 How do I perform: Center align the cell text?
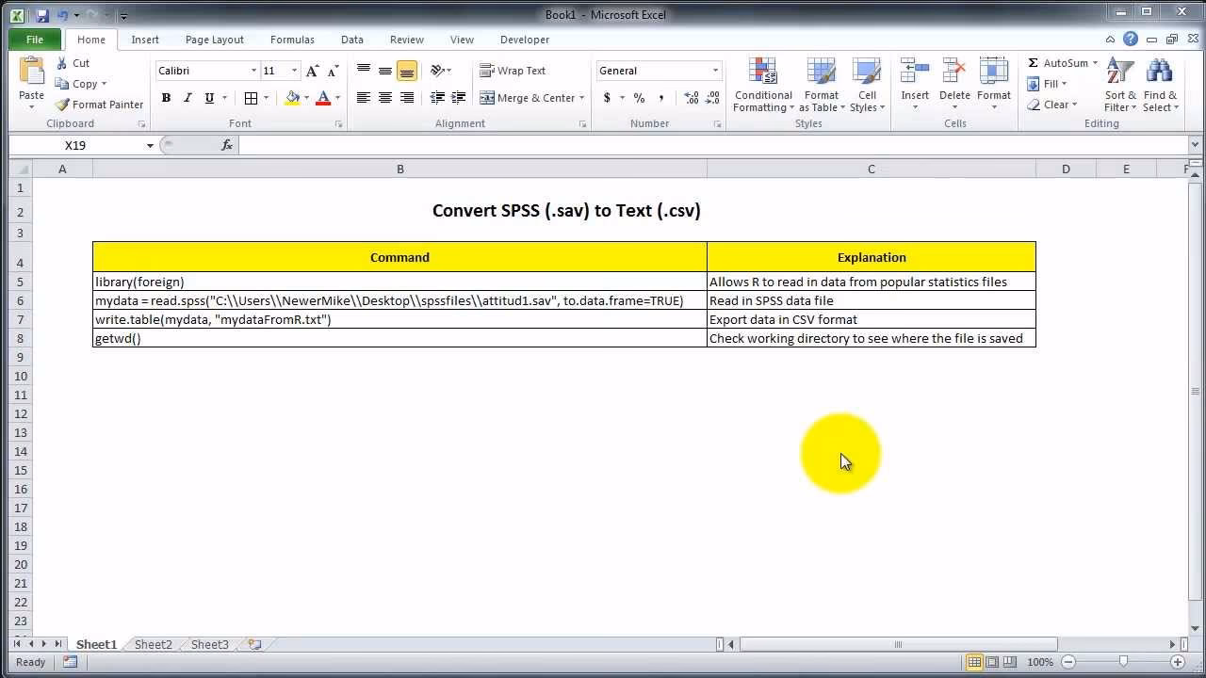(x=384, y=97)
